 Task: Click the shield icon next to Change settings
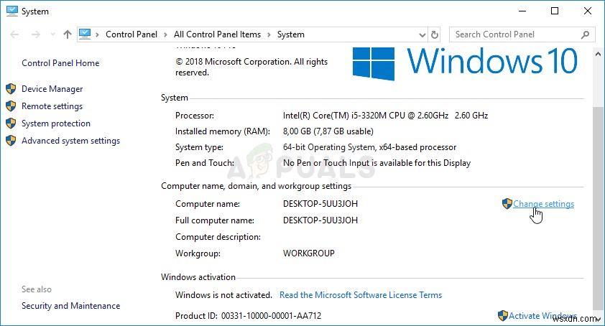click(507, 204)
